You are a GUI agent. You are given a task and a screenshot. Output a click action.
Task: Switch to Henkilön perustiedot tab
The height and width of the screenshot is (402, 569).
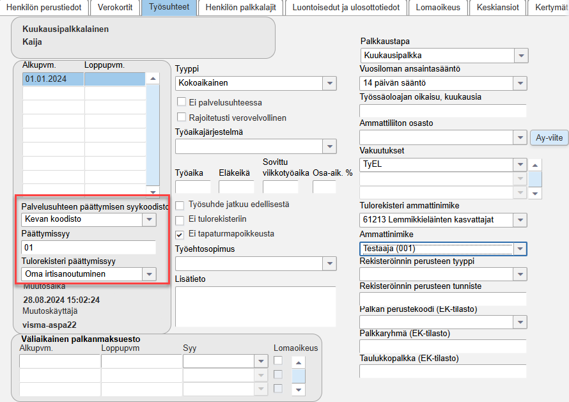(44, 7)
